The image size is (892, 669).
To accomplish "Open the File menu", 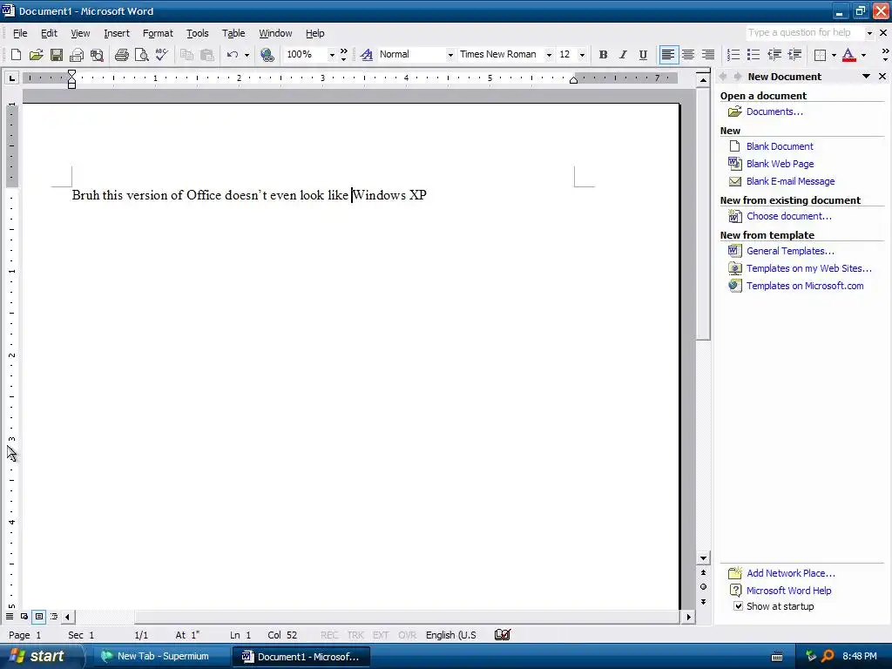I will (x=20, y=33).
